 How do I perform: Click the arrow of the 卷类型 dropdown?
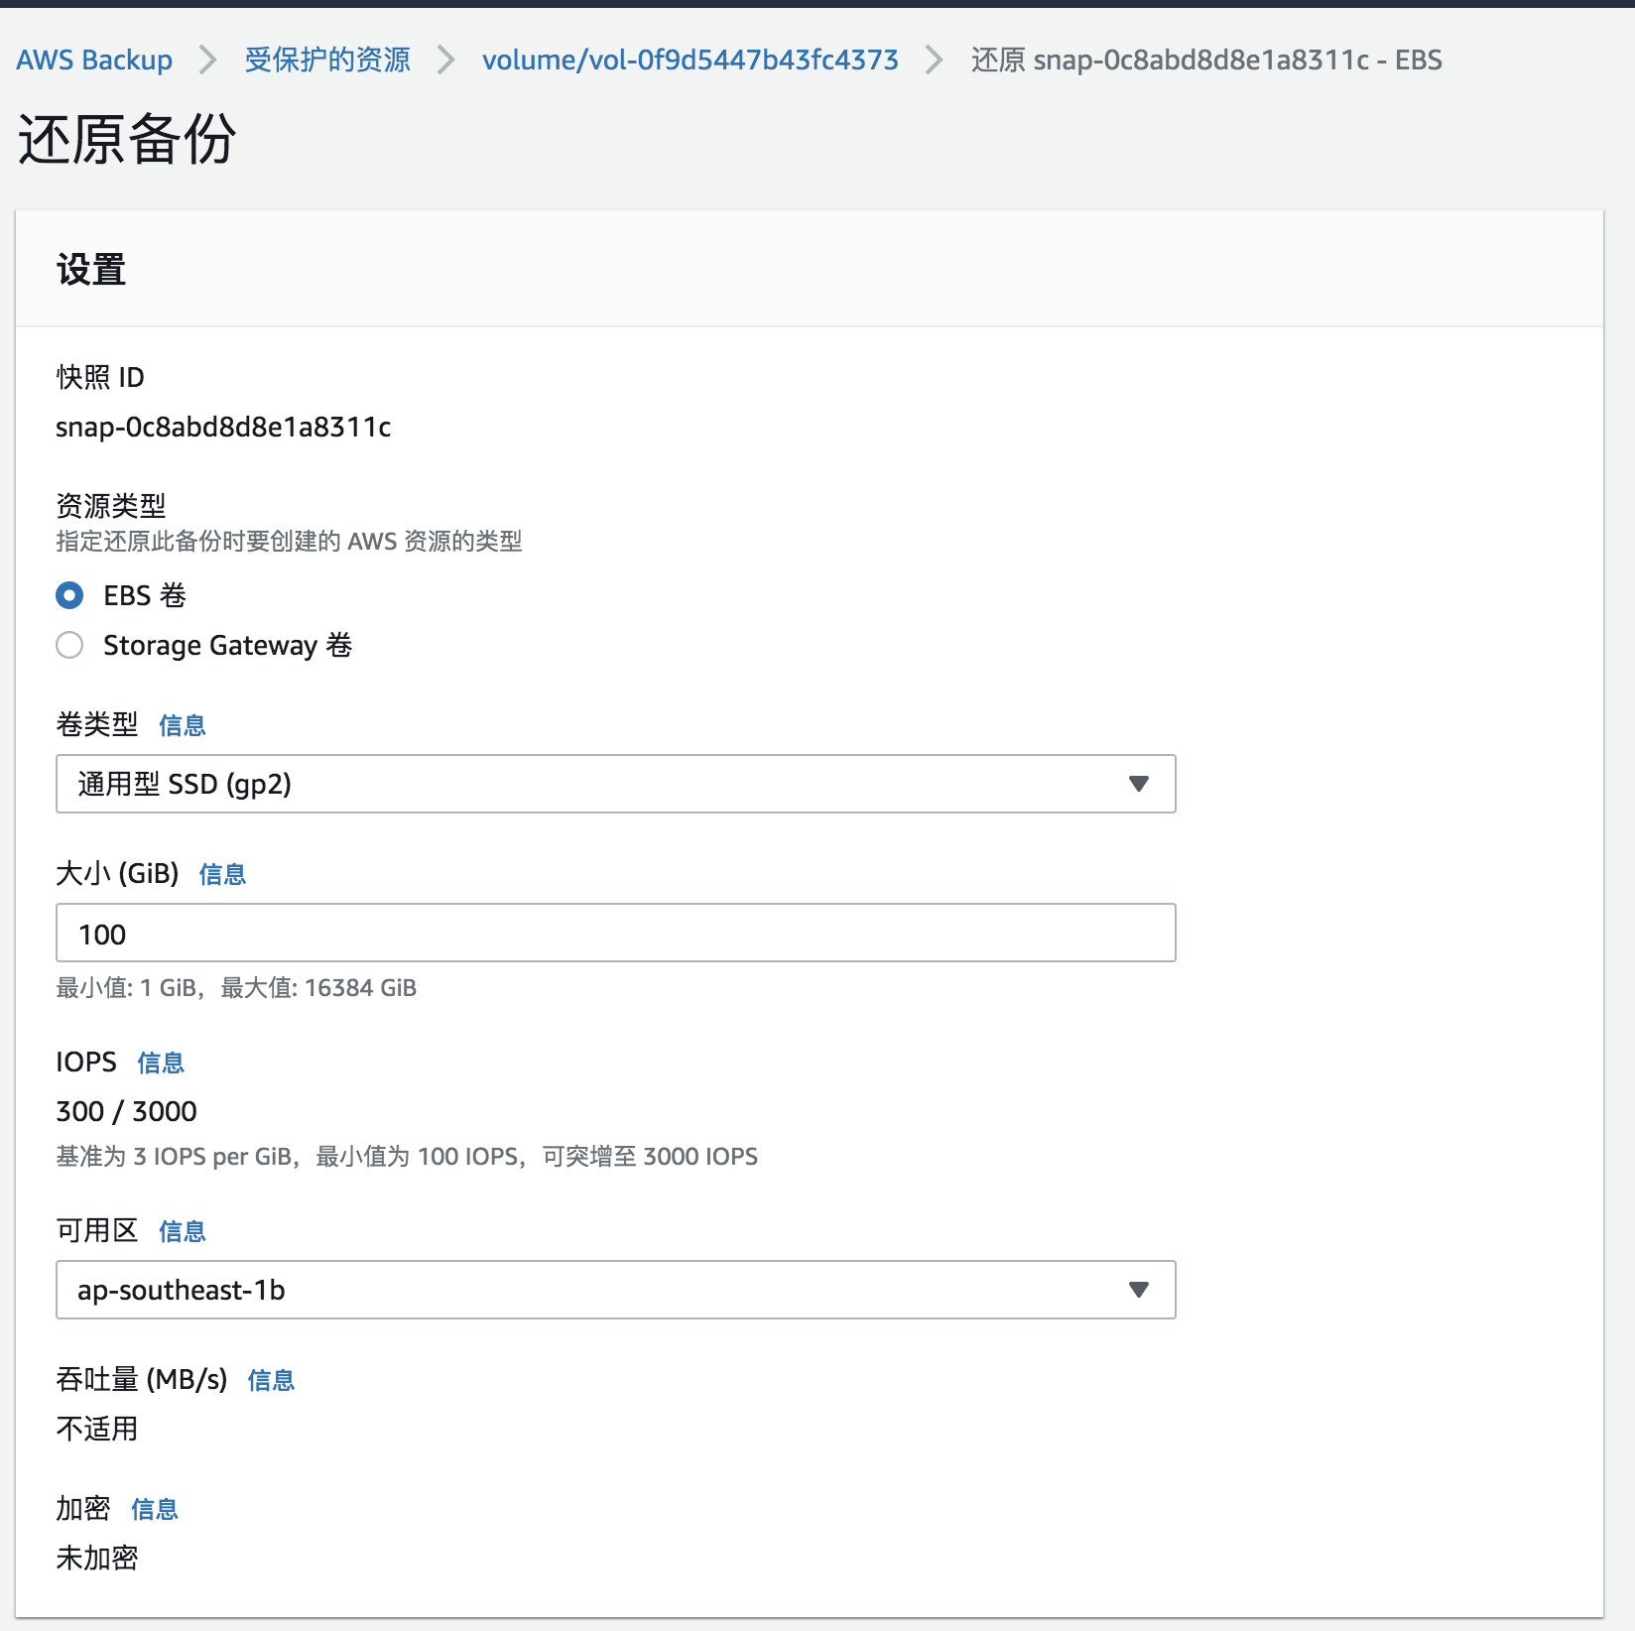pyautogui.click(x=1139, y=784)
